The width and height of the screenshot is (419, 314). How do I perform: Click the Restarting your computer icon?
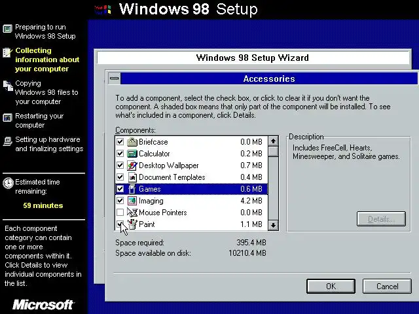click(7, 118)
